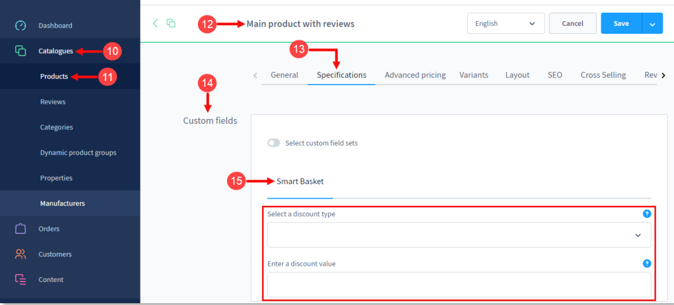The image size is (674, 305).
Task: Click the Catalogues icon in sidebar
Action: pyautogui.click(x=21, y=51)
